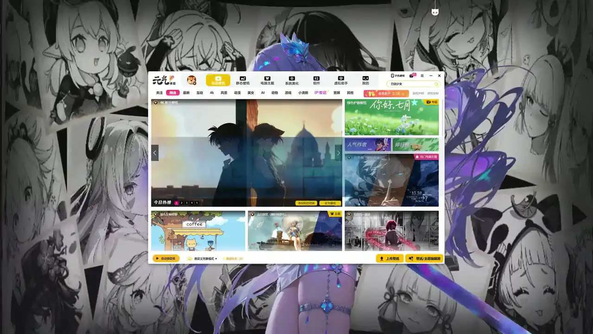593x334 pixels.
Task: Select carousel page indicator 5
Action: [197, 203]
